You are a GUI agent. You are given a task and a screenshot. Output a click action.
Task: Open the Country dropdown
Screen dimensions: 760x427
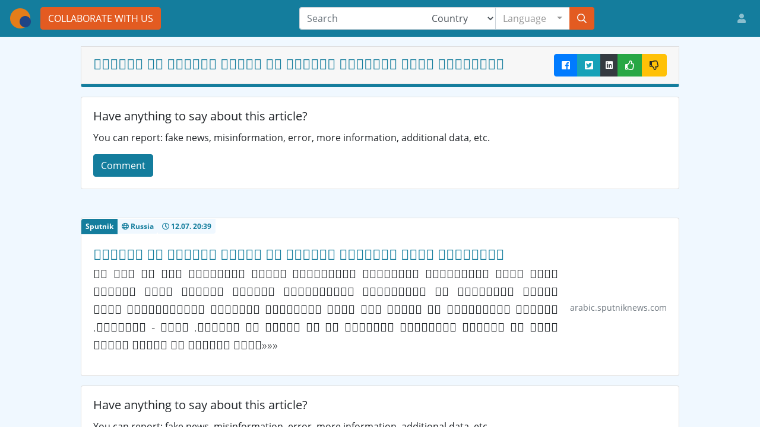[x=461, y=18]
